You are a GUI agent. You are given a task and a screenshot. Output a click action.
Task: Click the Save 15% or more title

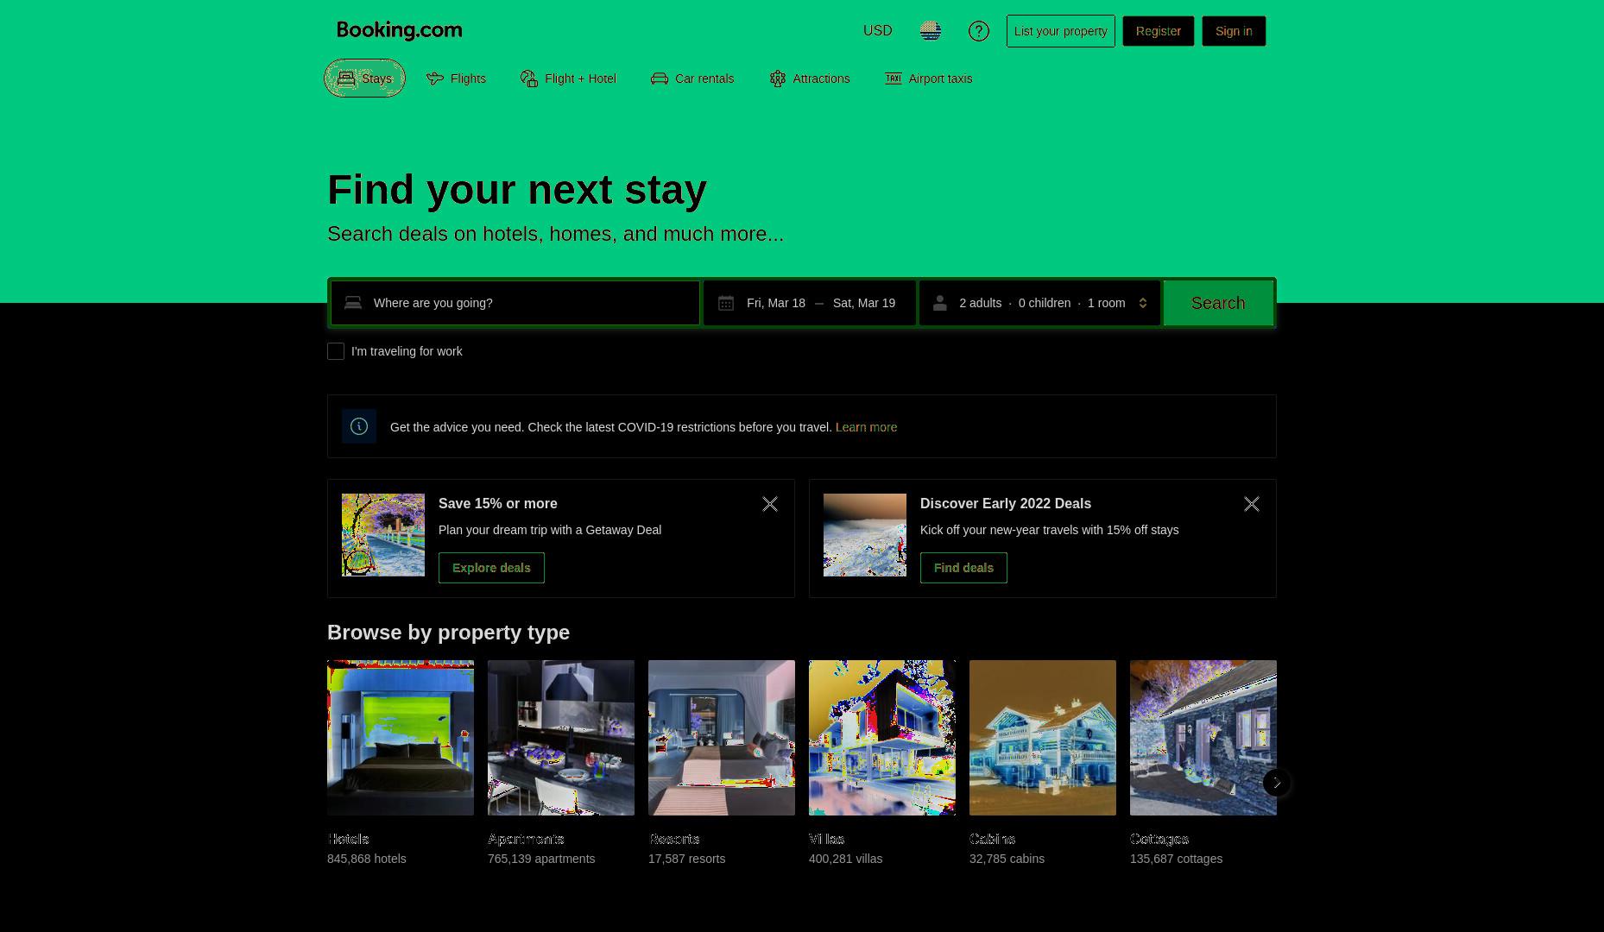(x=498, y=503)
